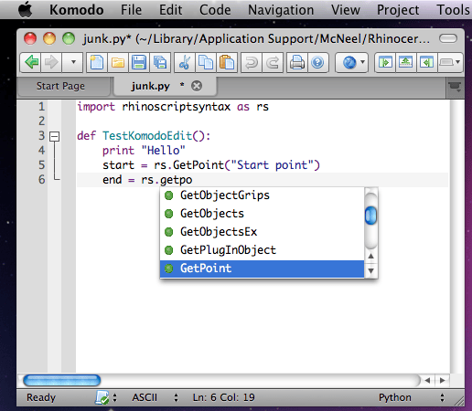Click the Ln 6 Col 19 position indicator

223,397
